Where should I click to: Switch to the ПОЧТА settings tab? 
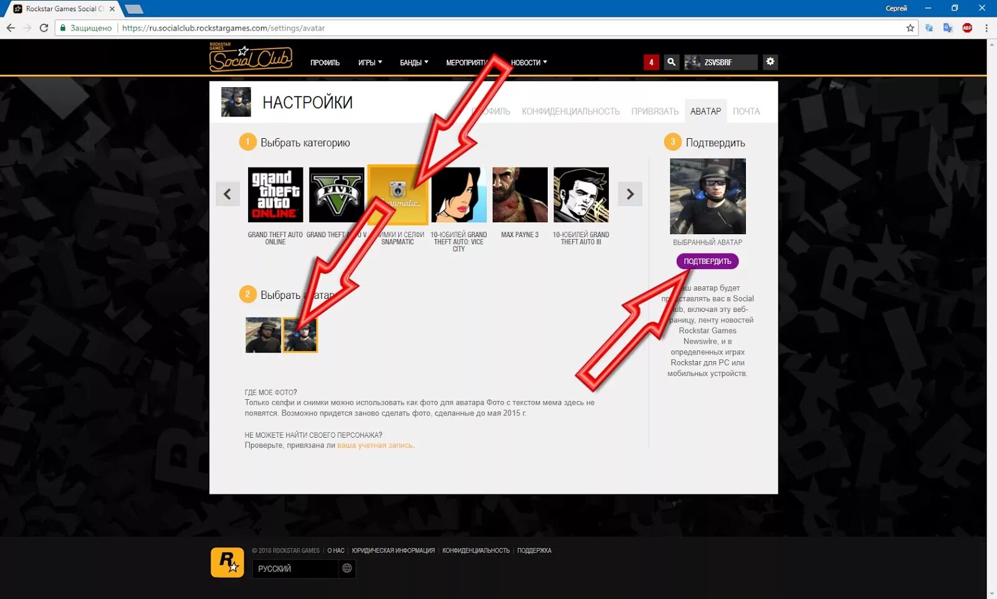pyautogui.click(x=747, y=111)
